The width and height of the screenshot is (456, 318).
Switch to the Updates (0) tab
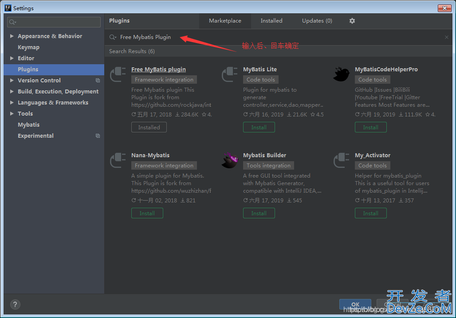click(317, 21)
